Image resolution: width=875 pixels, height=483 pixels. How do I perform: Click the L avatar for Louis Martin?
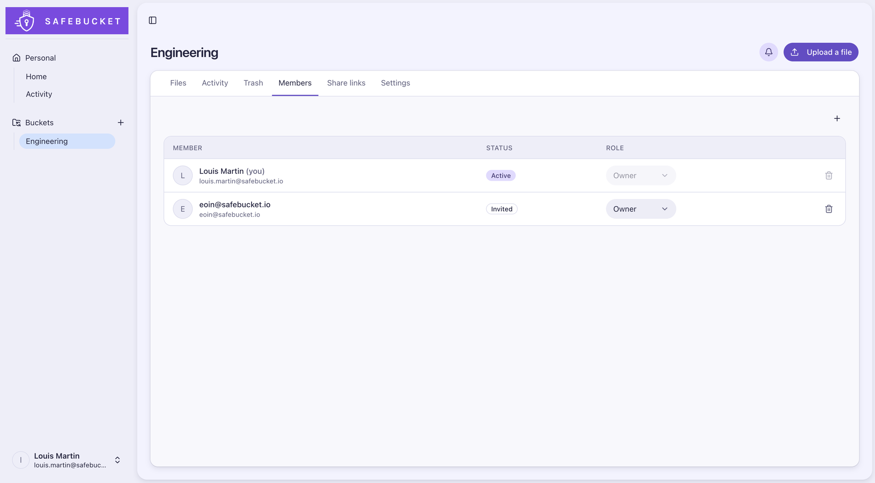tap(183, 175)
